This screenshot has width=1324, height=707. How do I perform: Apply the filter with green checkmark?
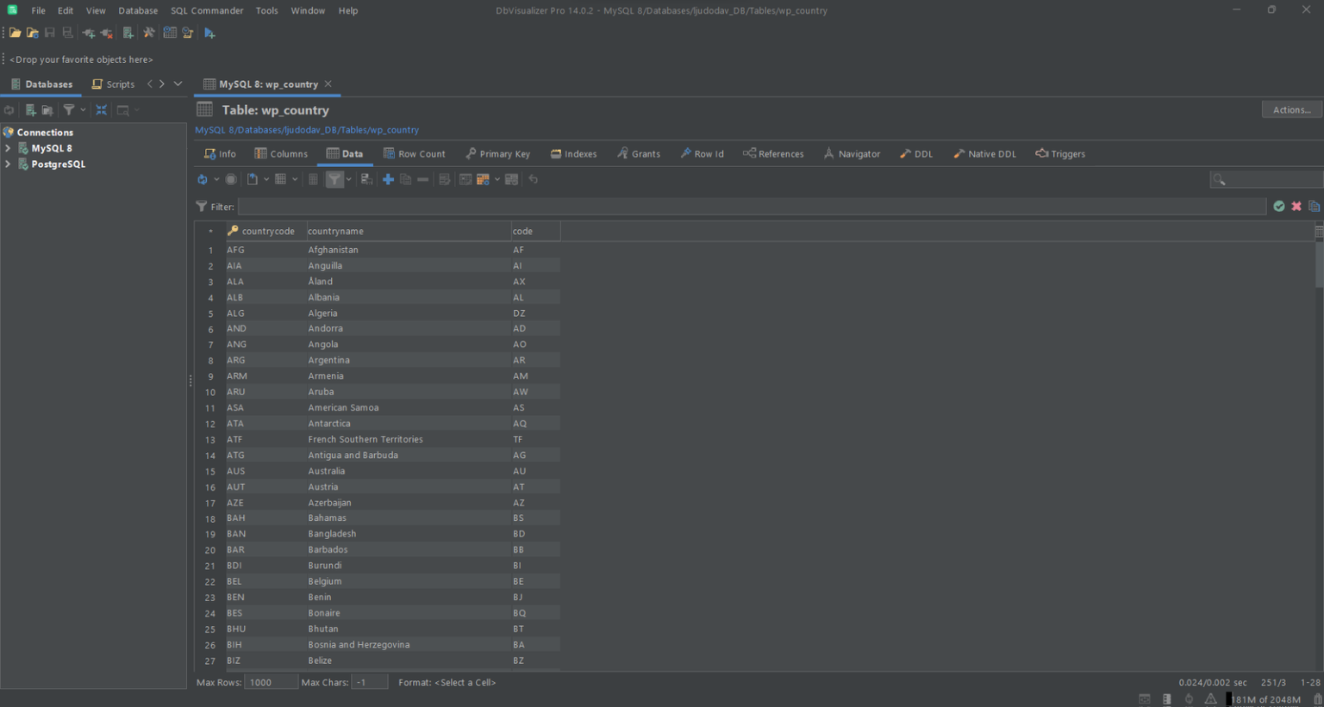click(1278, 206)
